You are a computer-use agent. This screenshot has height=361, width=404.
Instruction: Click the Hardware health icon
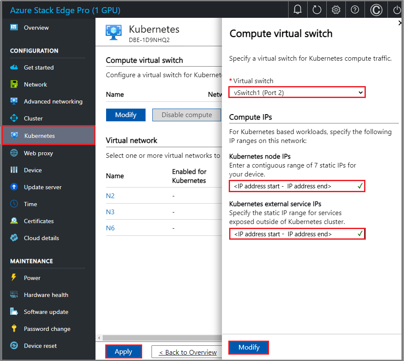pos(14,294)
